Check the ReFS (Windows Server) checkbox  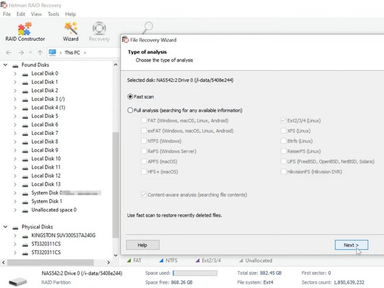[x=144, y=151]
